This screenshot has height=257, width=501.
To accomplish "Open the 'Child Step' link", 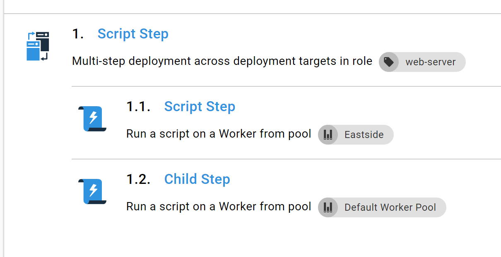I will 197,179.
